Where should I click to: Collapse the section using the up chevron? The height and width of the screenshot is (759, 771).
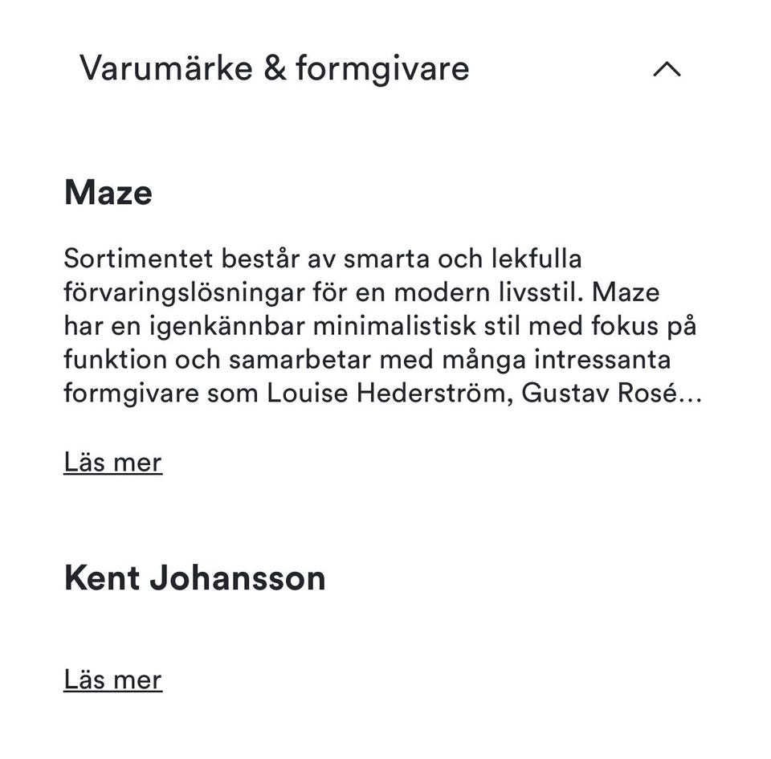click(x=667, y=69)
